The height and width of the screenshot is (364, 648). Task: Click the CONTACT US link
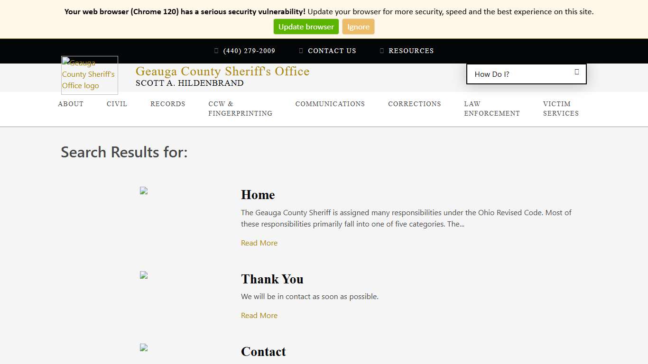tap(332, 51)
